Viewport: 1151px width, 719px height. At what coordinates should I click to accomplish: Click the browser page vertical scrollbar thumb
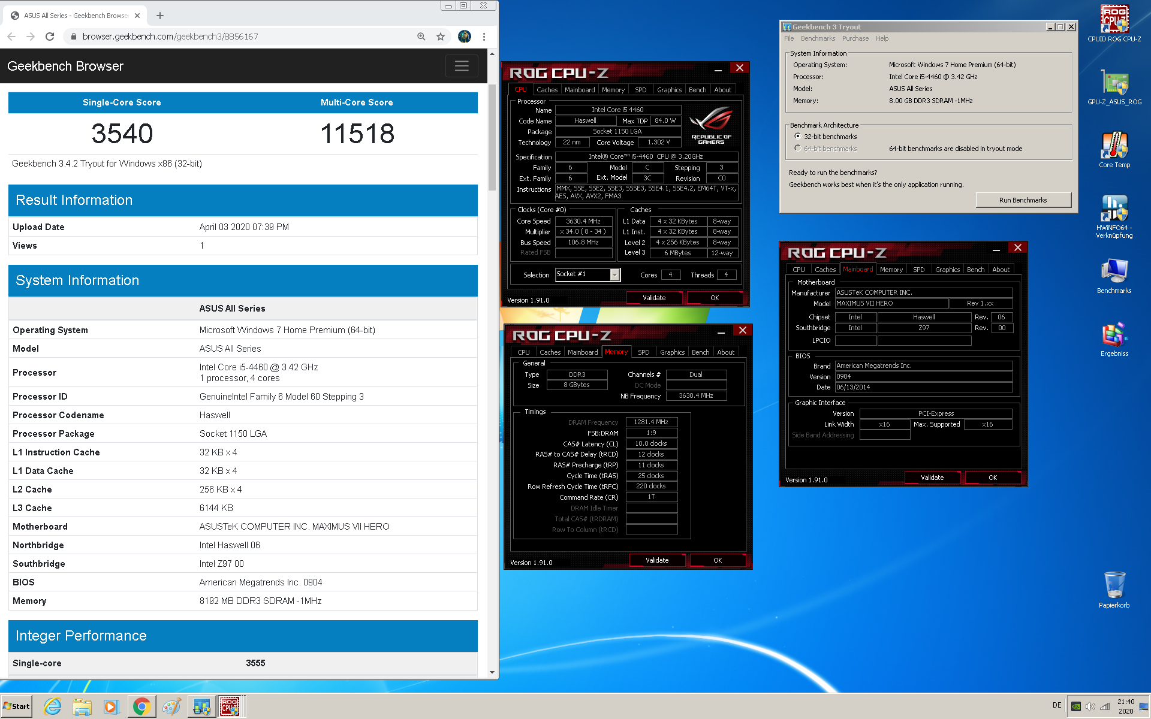point(492,137)
